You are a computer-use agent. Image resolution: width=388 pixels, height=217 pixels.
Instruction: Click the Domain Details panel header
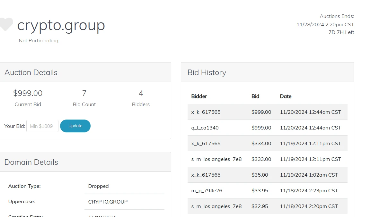click(x=31, y=162)
